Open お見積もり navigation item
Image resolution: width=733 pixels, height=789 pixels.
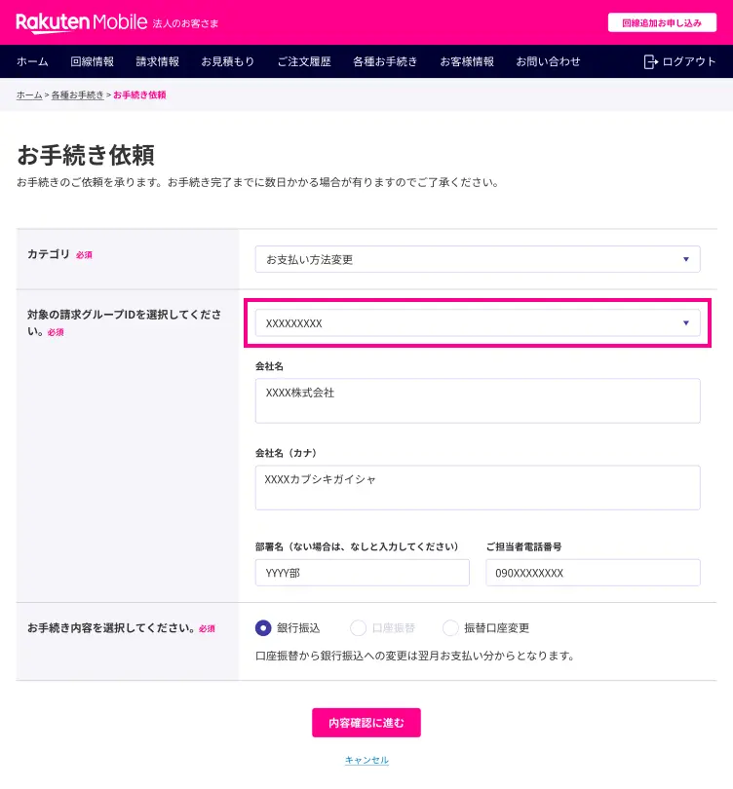pos(228,61)
